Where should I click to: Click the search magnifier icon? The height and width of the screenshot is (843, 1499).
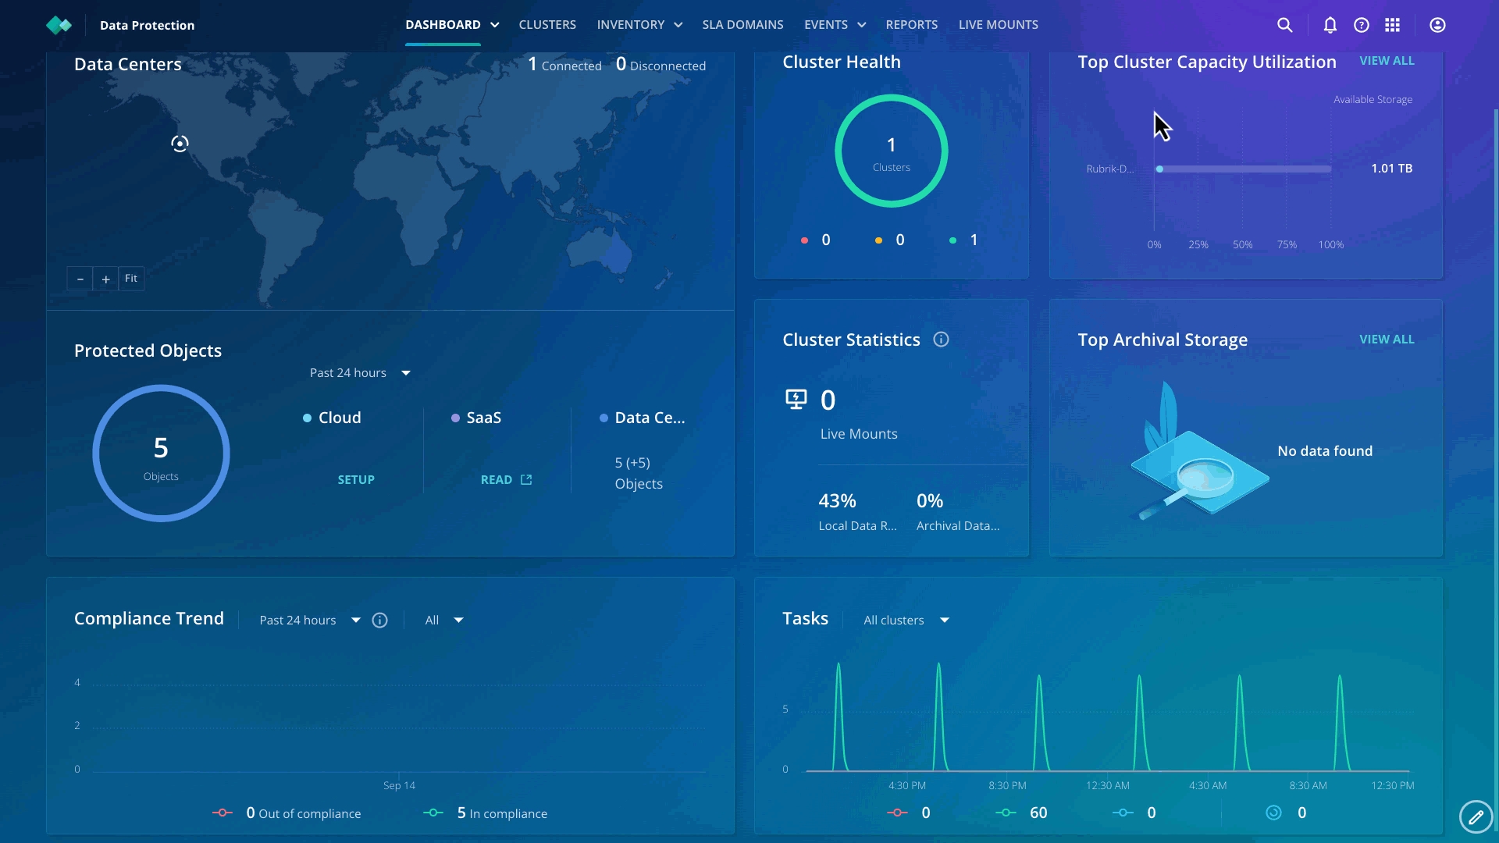[1284, 25]
